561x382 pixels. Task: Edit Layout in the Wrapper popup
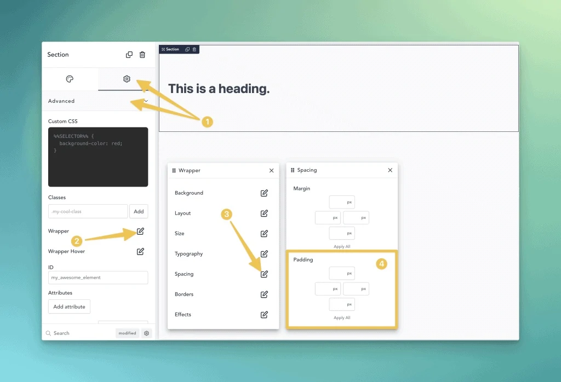[264, 213]
